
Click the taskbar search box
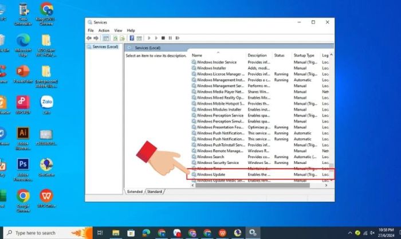(48, 233)
